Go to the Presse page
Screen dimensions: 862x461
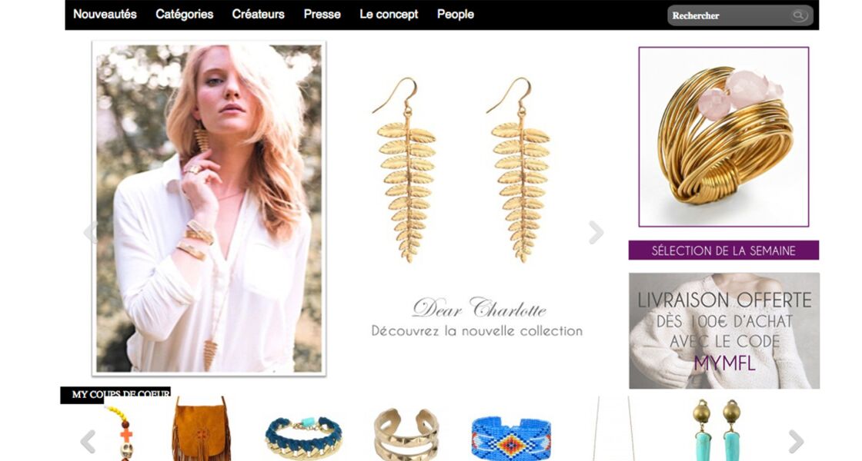click(322, 15)
